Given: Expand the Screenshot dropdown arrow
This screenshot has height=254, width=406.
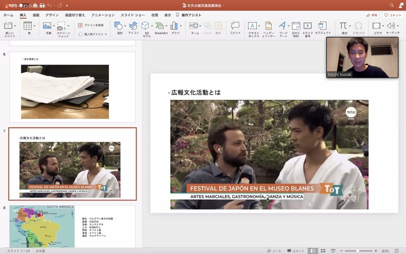Looking at the screenshot, I should tap(69, 26).
